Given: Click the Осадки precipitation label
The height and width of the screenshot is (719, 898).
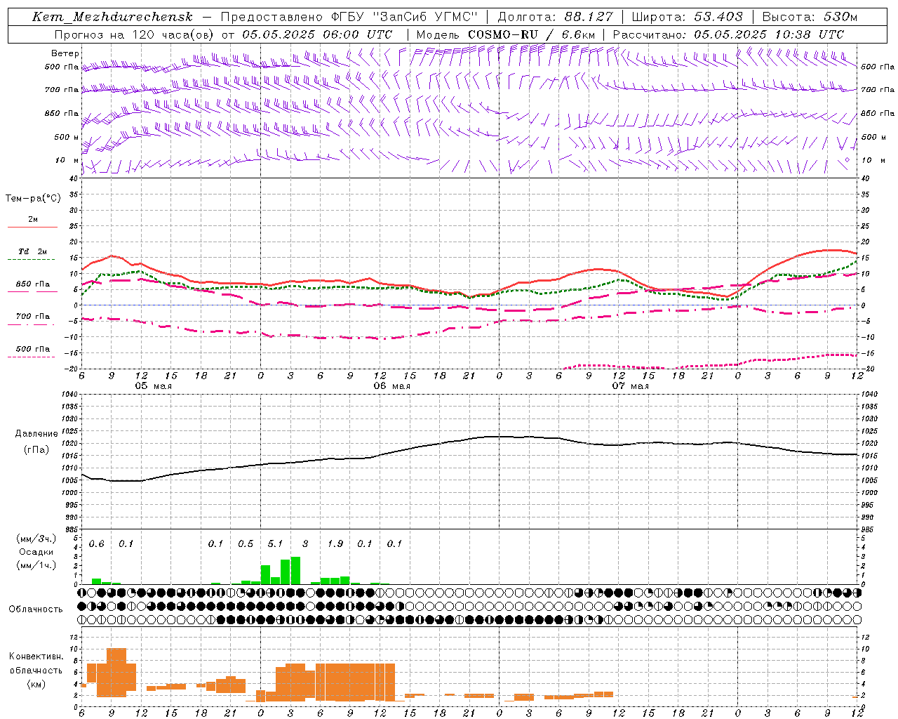Looking at the screenshot, I should [36, 552].
